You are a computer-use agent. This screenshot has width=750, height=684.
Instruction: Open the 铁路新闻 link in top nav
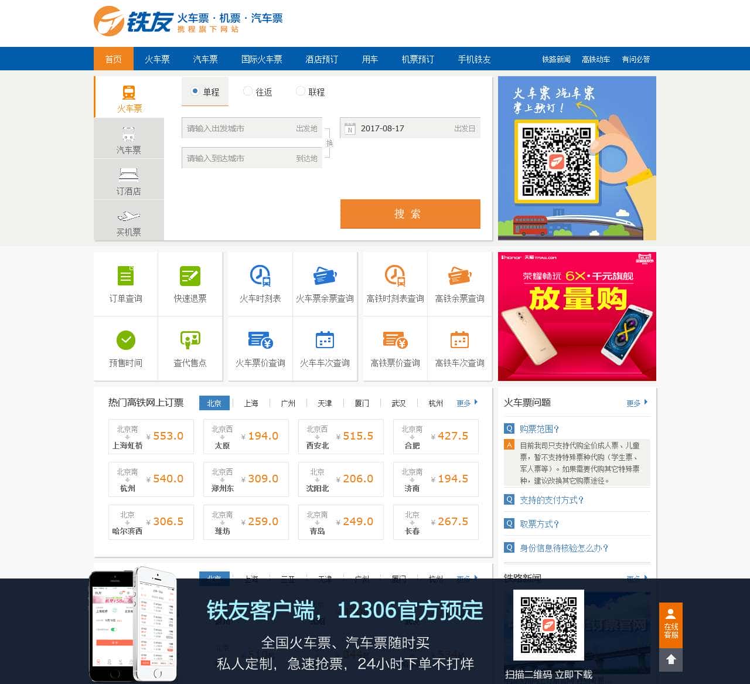click(x=556, y=59)
